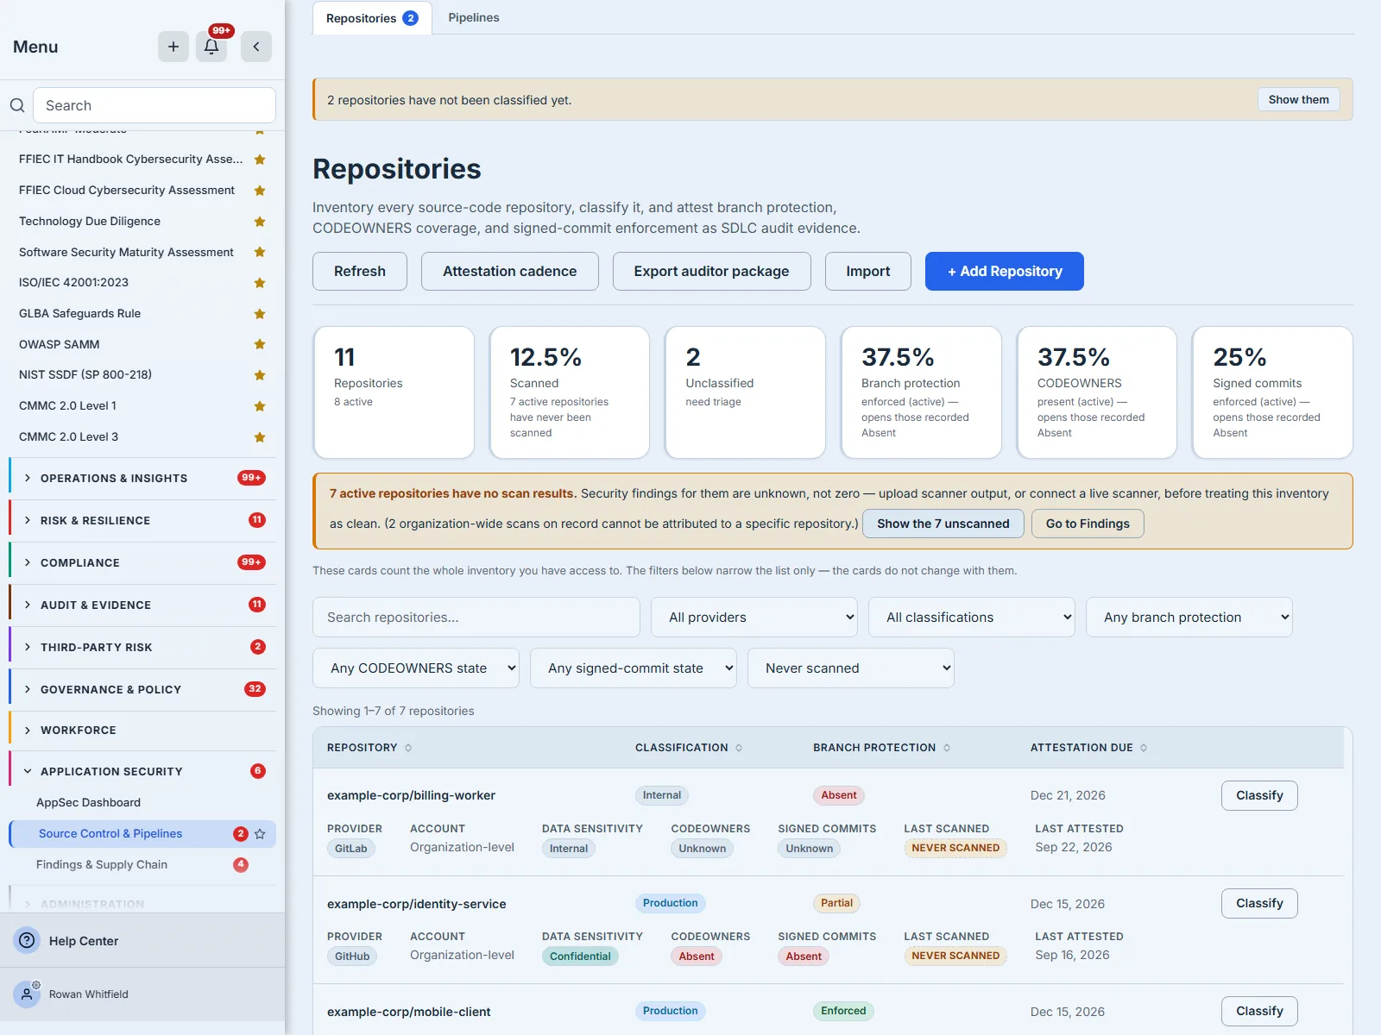
Task: Expand Audit & Evidence section
Action: point(143,605)
